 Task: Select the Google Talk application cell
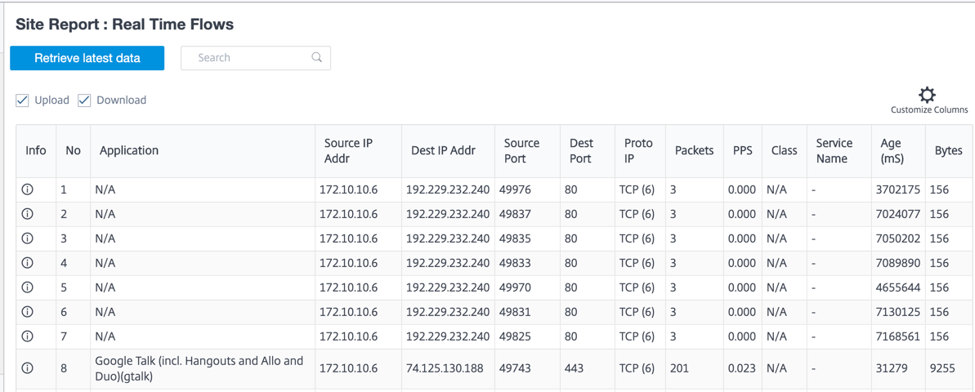[202, 368]
